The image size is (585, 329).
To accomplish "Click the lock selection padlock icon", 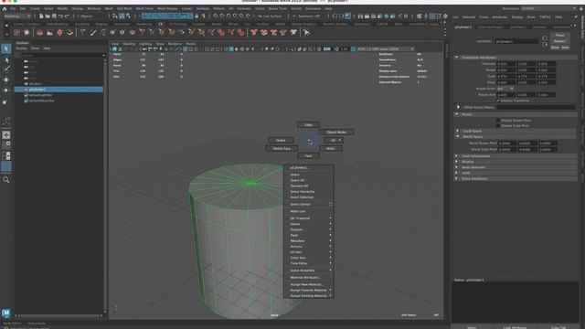I will (197, 16).
